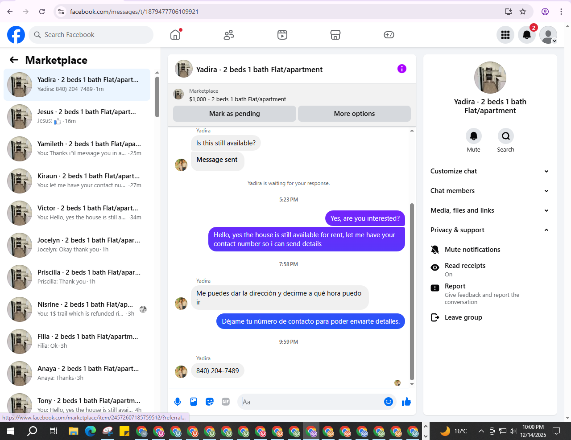Send a thumbs-up like
571x440 pixels.
406,402
